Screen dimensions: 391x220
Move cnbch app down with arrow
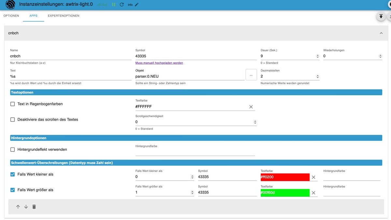[26, 207]
